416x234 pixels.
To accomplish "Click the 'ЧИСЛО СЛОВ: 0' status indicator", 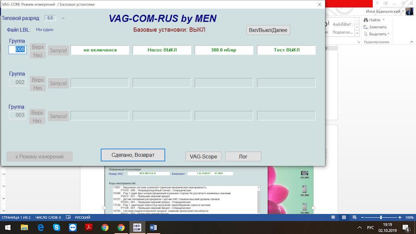I will tap(48, 218).
